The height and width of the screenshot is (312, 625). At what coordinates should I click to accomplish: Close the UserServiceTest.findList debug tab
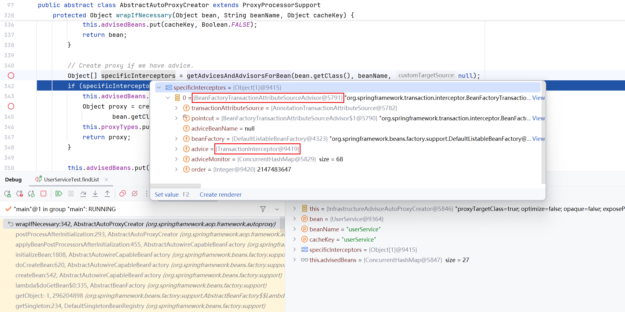106,180
